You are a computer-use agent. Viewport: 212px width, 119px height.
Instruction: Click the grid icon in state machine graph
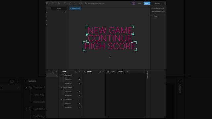[x=108, y=72]
